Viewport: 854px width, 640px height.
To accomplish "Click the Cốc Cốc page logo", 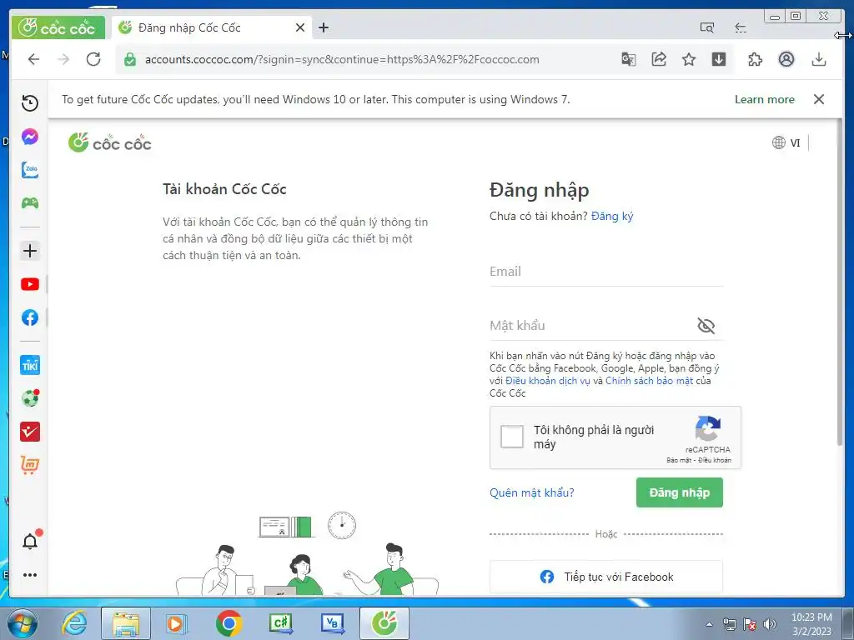I will [x=109, y=142].
